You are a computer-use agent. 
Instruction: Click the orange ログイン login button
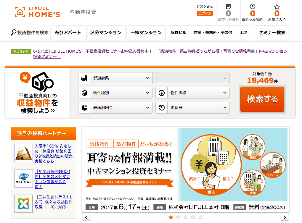click(205, 13)
